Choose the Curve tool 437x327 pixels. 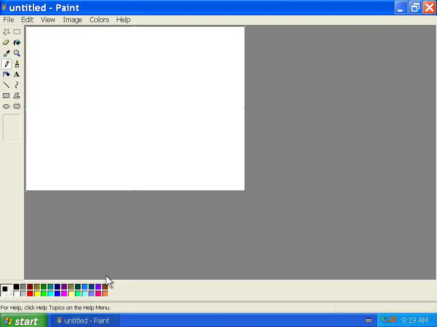(17, 85)
